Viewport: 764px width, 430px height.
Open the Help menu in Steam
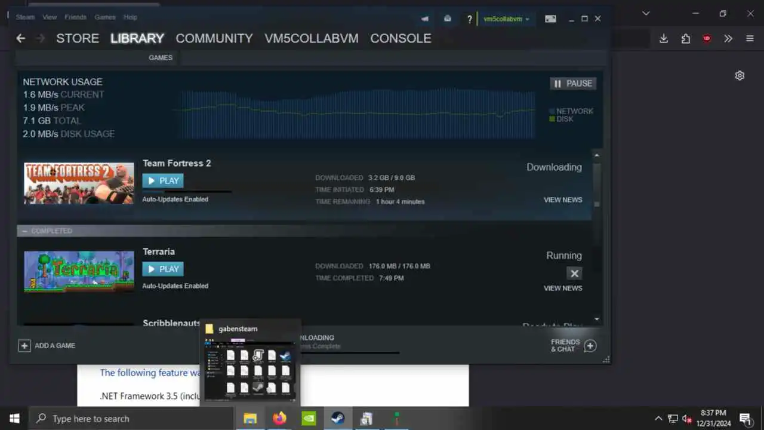point(130,17)
